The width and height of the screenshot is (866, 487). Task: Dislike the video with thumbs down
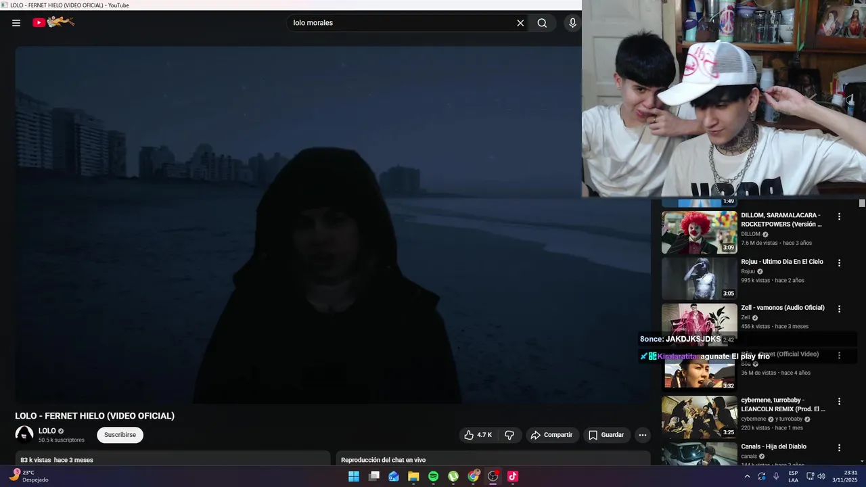pyautogui.click(x=509, y=435)
